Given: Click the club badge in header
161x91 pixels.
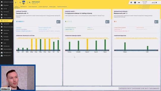Looking at the screenshot, I should point(24,3).
